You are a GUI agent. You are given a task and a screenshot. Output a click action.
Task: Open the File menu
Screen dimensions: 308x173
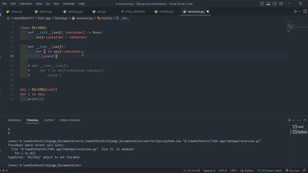(4, 4)
